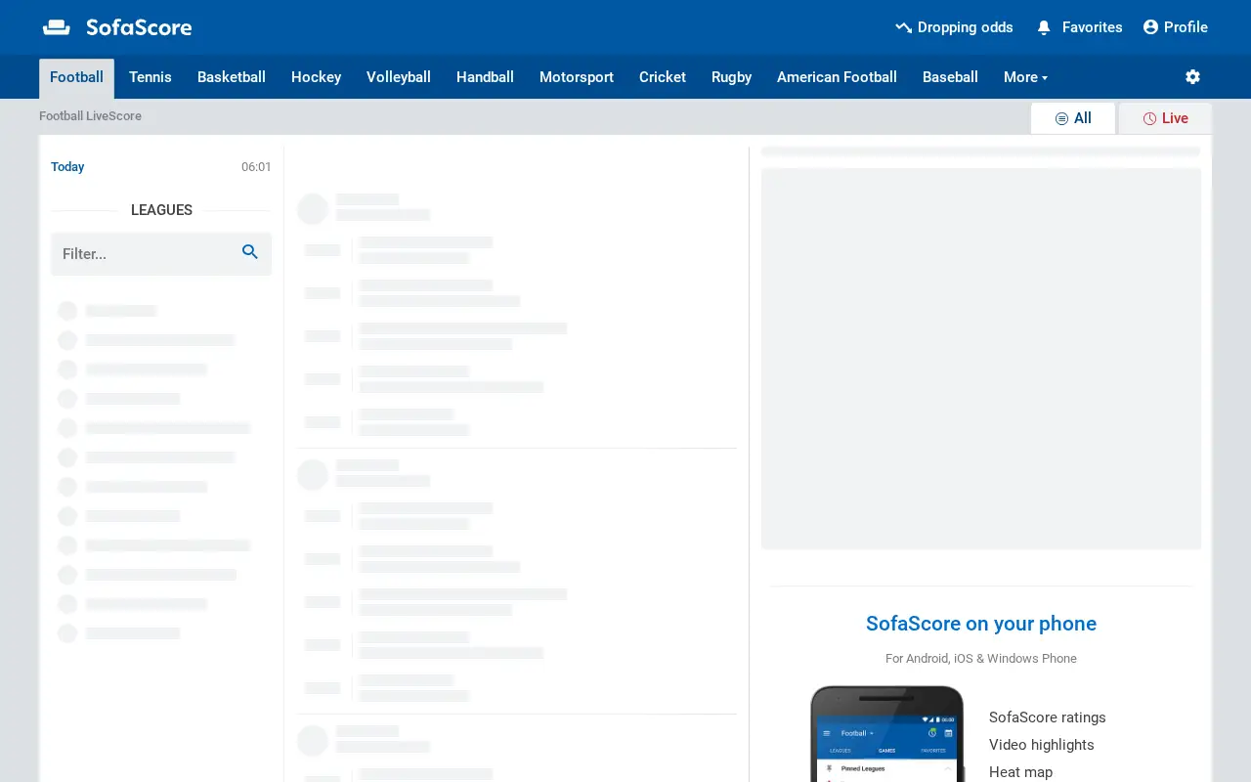Click the phone app preview image
Screen dimensions: 1251x782
point(887,734)
